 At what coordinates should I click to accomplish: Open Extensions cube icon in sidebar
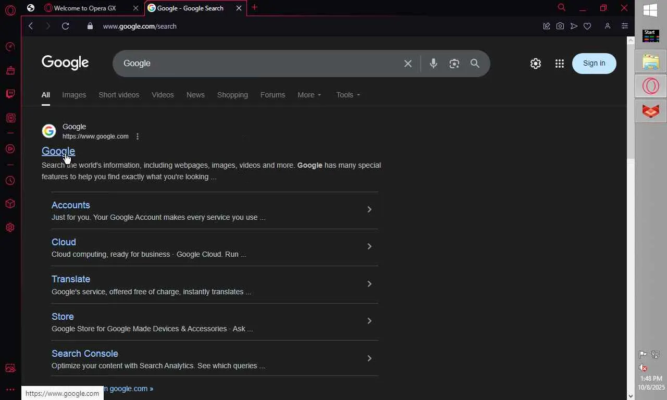point(10,204)
